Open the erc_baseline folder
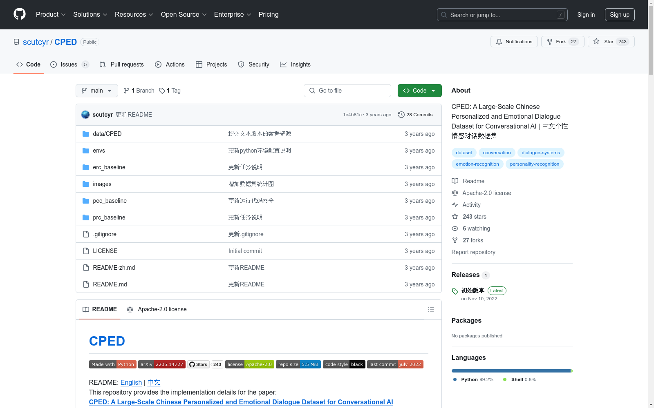This screenshot has height=408, width=654. tap(109, 167)
